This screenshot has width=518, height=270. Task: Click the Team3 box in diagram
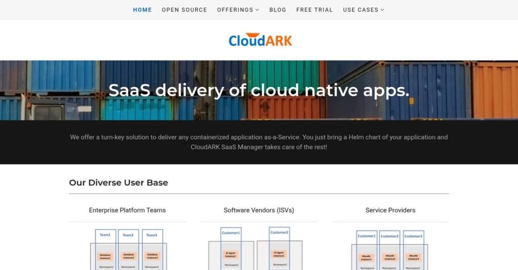[152, 235]
